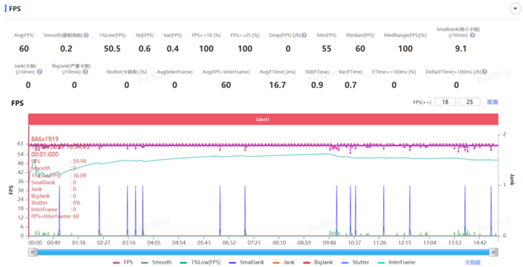Click the FPS threshold field showing 18
This screenshot has height=267, width=523.
click(445, 102)
